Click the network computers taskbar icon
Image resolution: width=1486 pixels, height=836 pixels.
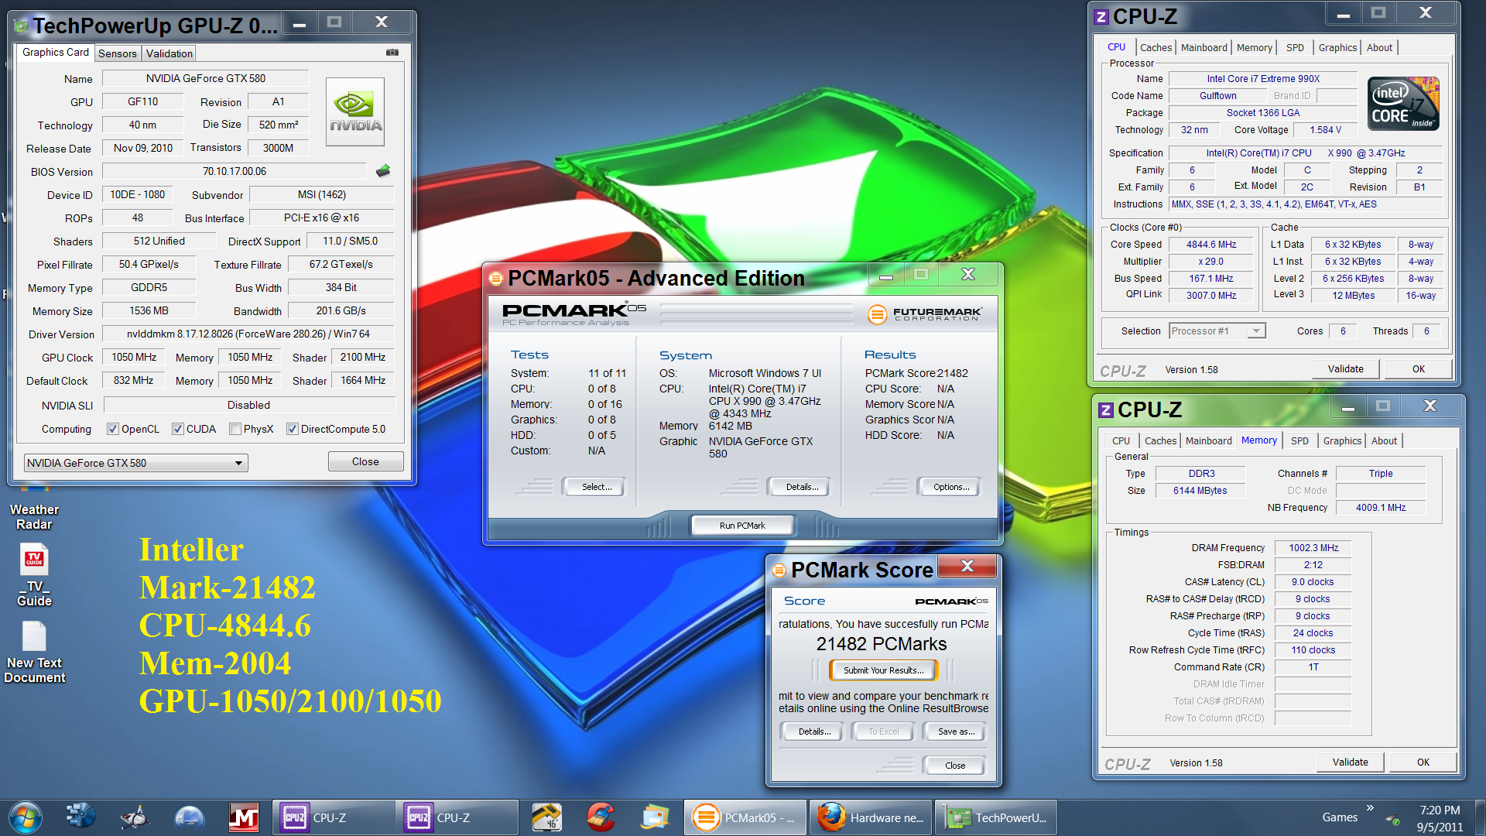(x=80, y=817)
